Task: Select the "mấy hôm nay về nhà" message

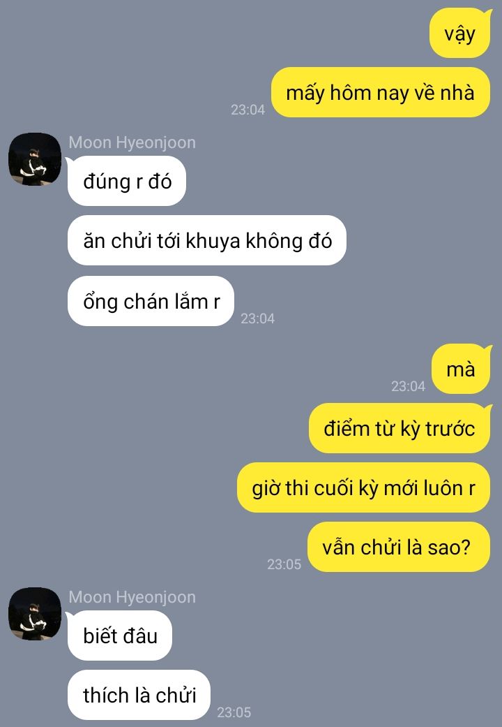Action: click(380, 92)
